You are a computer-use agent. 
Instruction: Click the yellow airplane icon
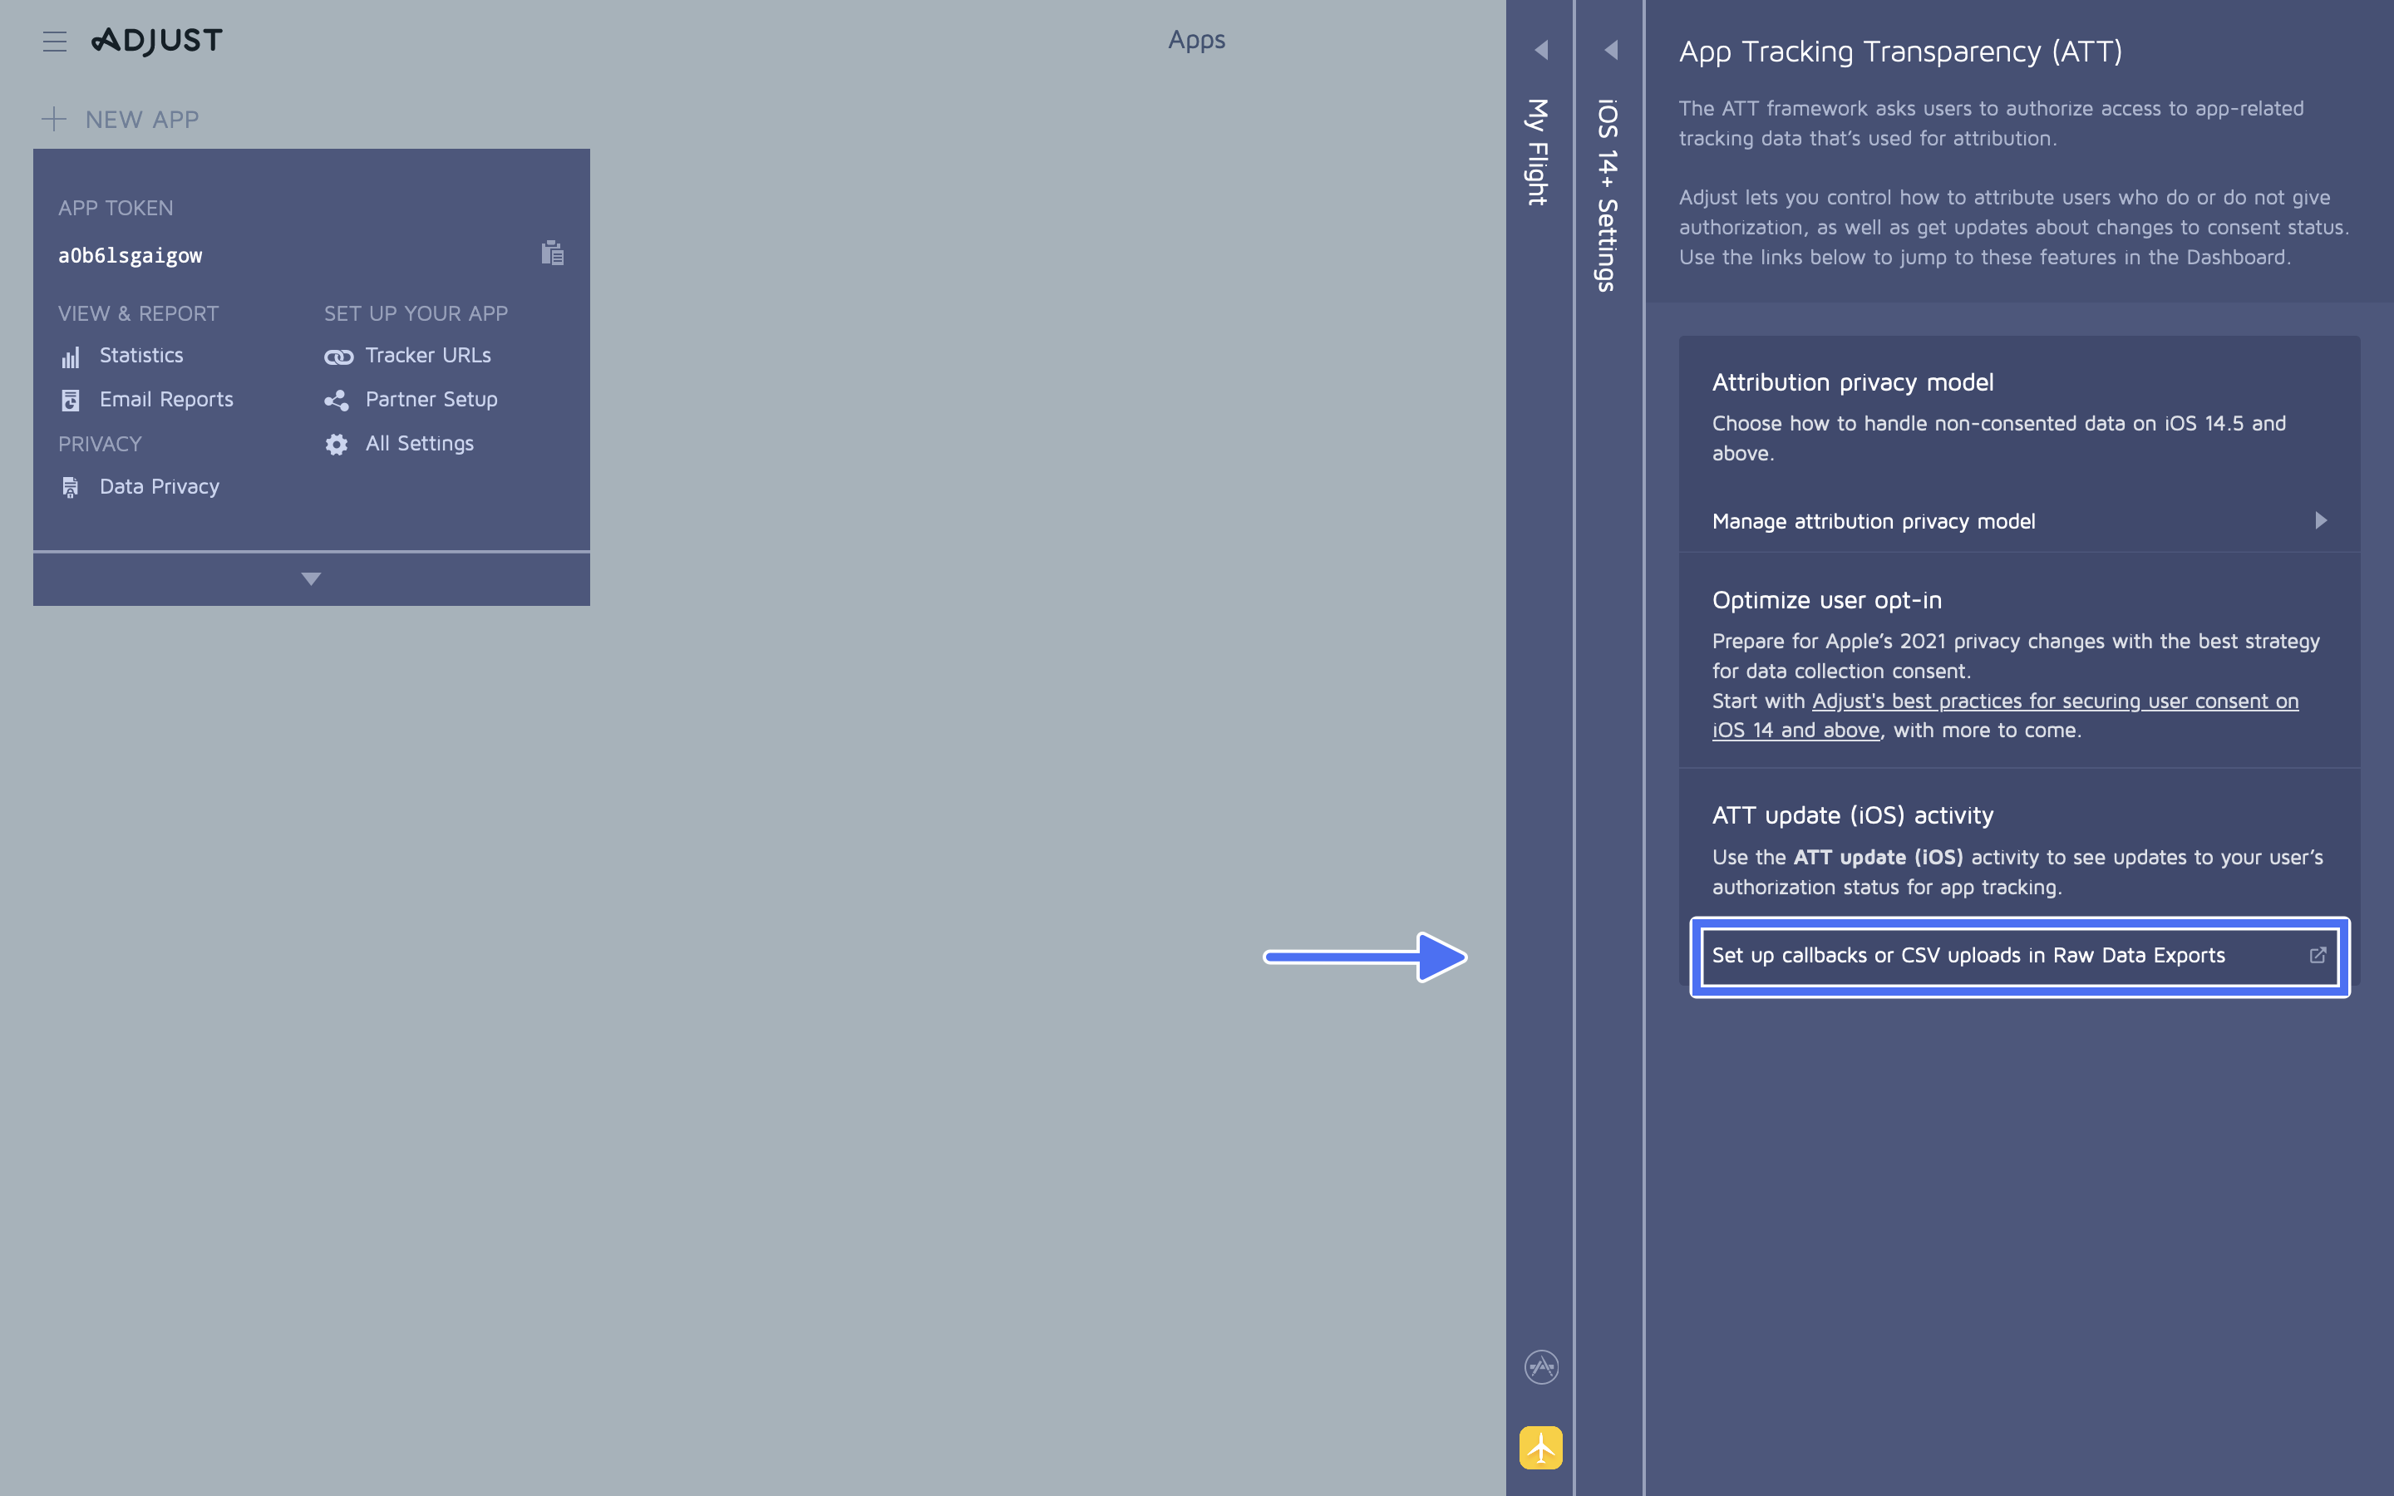pyautogui.click(x=1541, y=1448)
